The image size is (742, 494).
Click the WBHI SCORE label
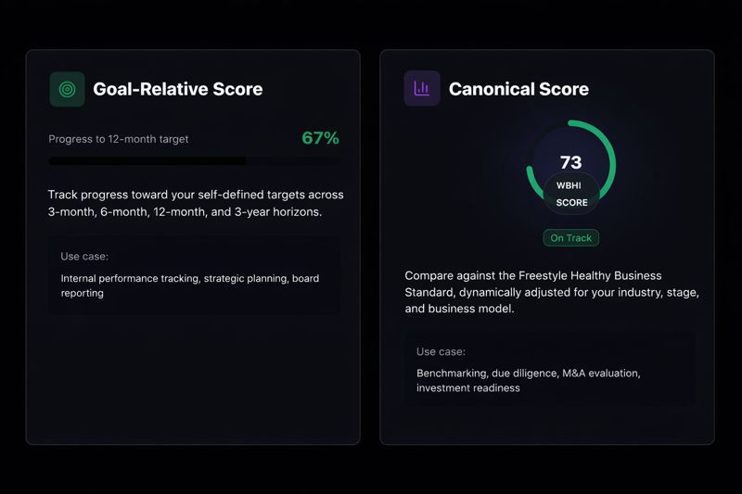[x=571, y=194]
